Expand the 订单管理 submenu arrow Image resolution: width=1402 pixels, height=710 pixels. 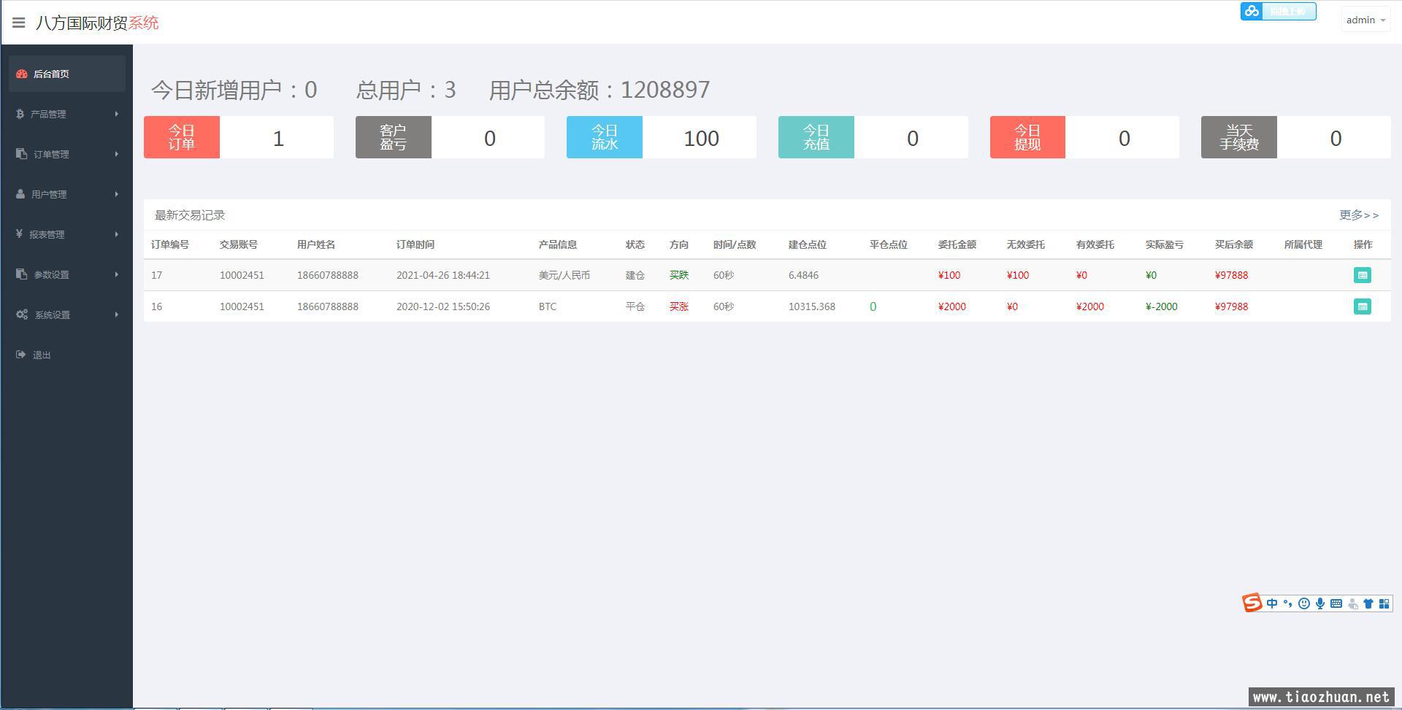[x=116, y=154]
